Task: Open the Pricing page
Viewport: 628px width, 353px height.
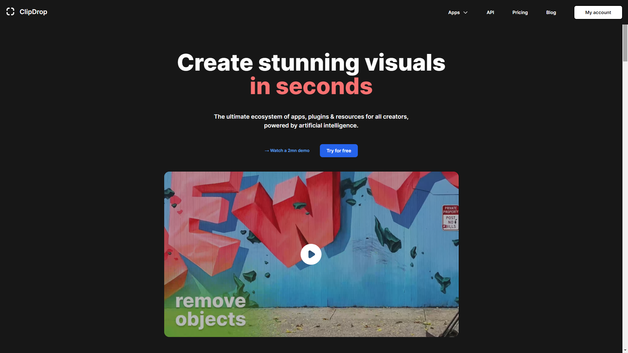Action: tap(520, 12)
